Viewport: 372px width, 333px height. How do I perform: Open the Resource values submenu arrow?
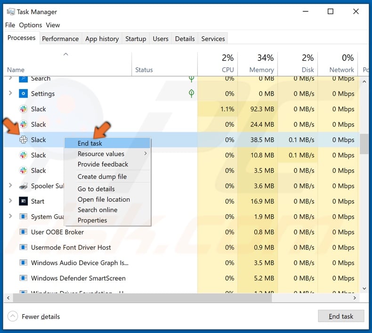[x=146, y=154]
